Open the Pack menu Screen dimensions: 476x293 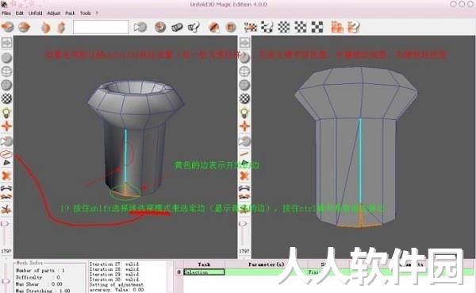coord(70,13)
